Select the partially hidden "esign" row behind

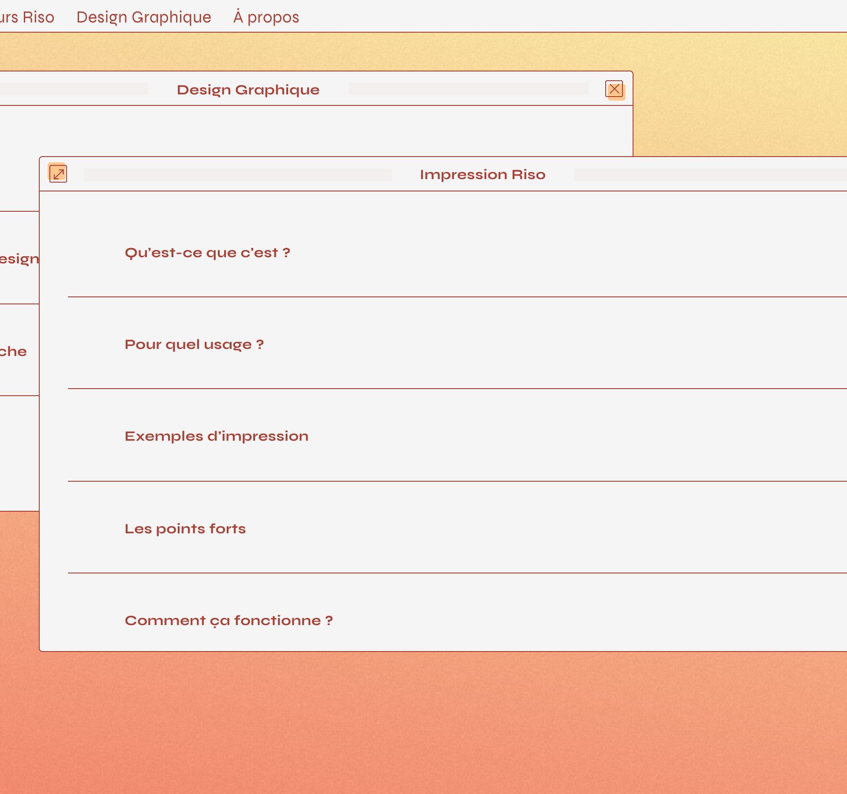click(x=19, y=258)
